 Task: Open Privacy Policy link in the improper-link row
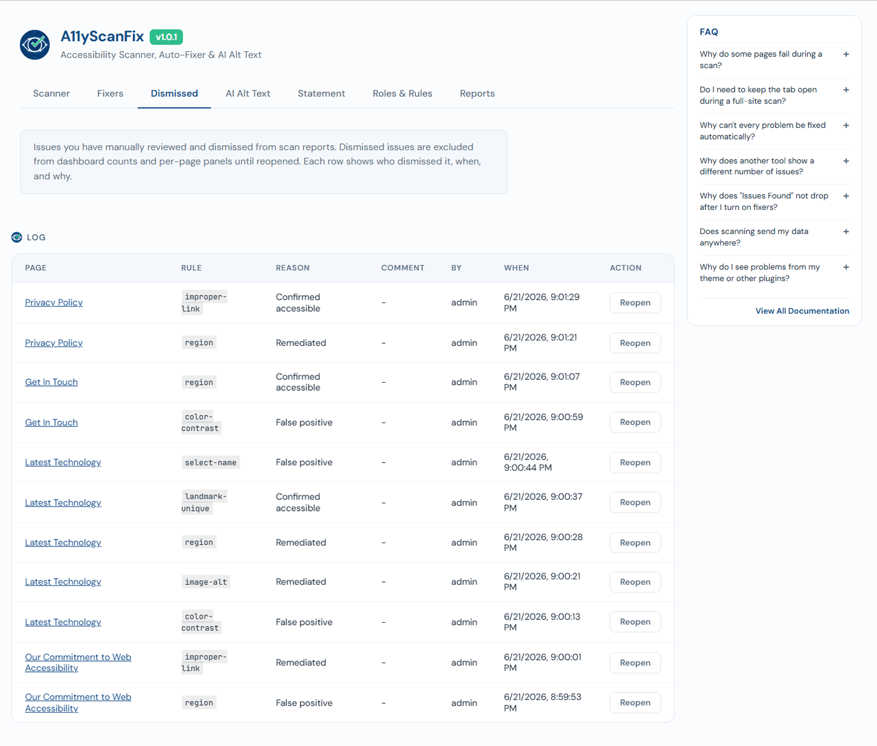pos(54,303)
